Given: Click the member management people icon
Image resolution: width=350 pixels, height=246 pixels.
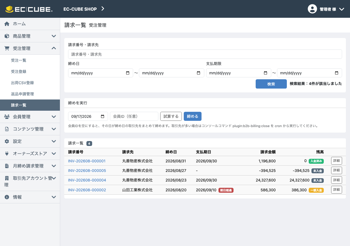Looking at the screenshot, I should [7, 117].
